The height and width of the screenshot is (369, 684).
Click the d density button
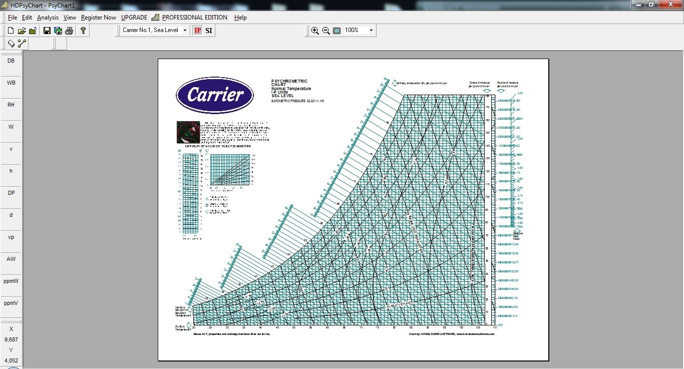click(11, 215)
